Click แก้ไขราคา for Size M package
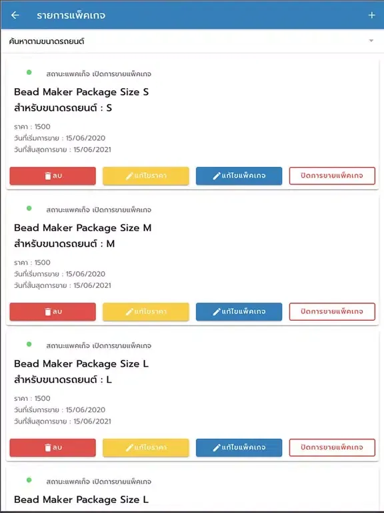 tap(145, 311)
